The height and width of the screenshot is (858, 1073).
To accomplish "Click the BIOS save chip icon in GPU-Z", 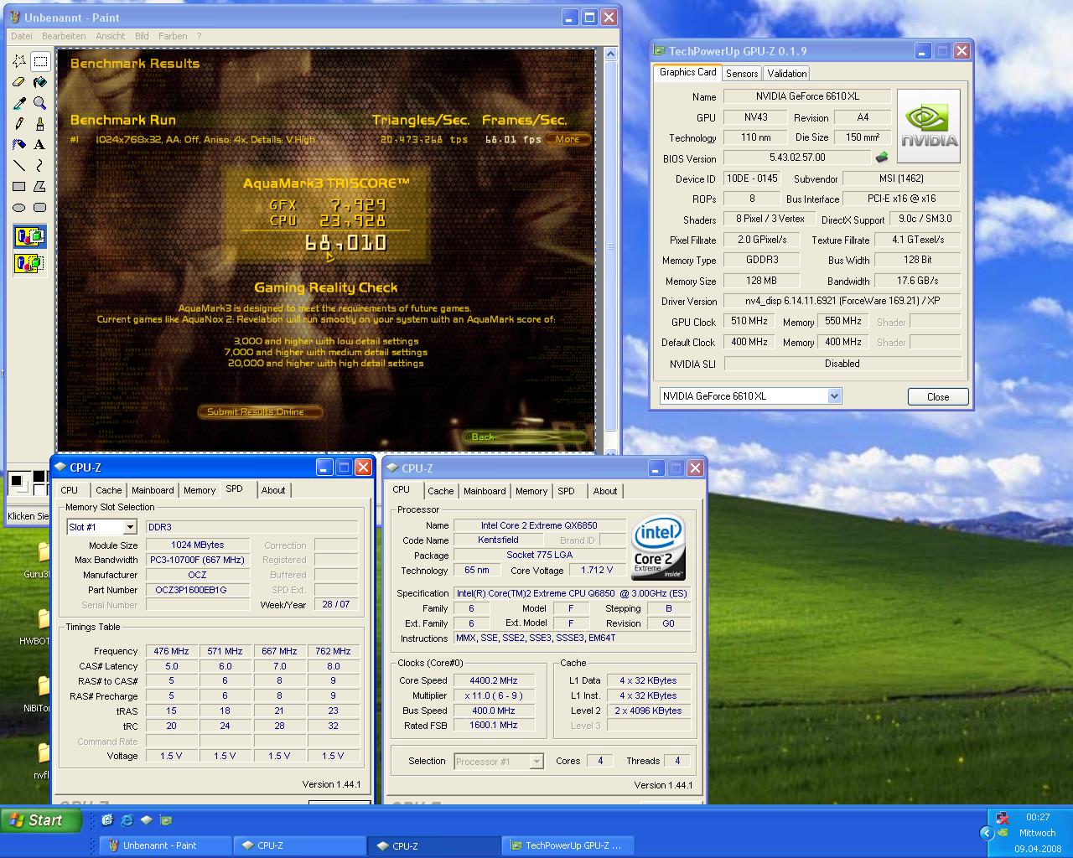I will click(882, 157).
